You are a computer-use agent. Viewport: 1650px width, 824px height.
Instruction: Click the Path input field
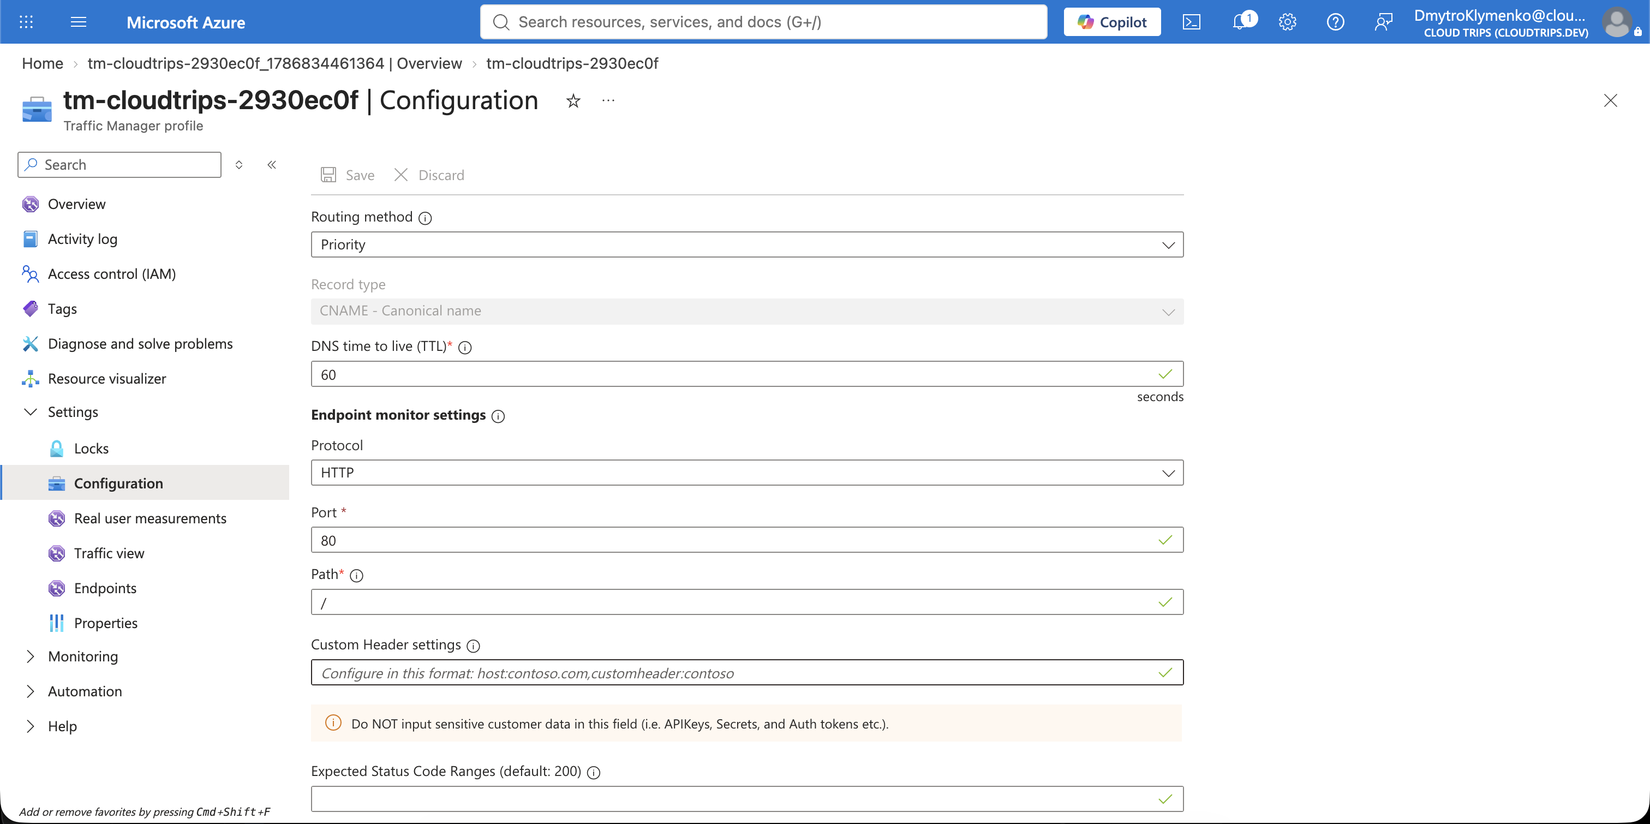747,602
